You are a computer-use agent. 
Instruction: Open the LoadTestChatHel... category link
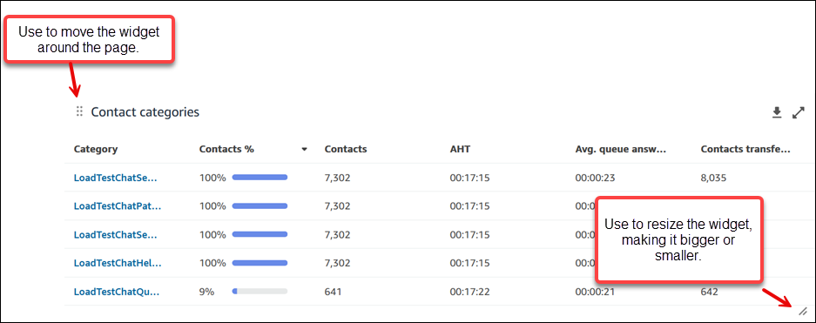point(117,263)
